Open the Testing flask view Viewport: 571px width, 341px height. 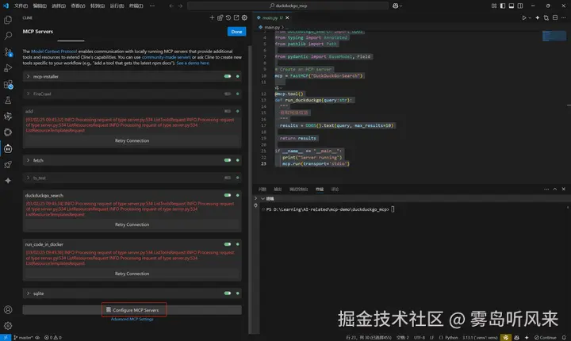coord(8,100)
